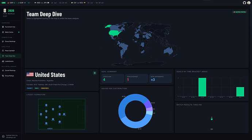This screenshot has height=140, width=252.
Task: Select Australia on the world map
Action: (x=168, y=51)
